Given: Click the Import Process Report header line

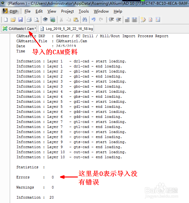Looking at the screenshot, I should click(92, 36).
